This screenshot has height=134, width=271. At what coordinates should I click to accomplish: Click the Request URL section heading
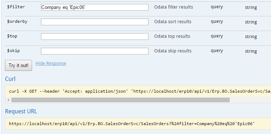coord(21,111)
